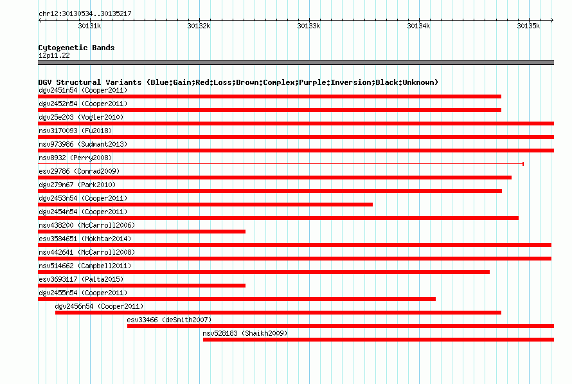Open the dgv2456n54 (Cooper2011) label

pos(99,306)
